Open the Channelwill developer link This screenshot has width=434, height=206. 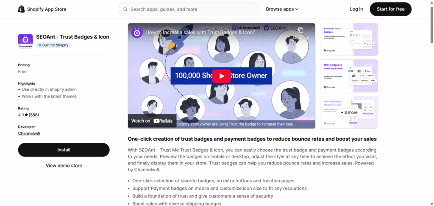click(x=29, y=134)
